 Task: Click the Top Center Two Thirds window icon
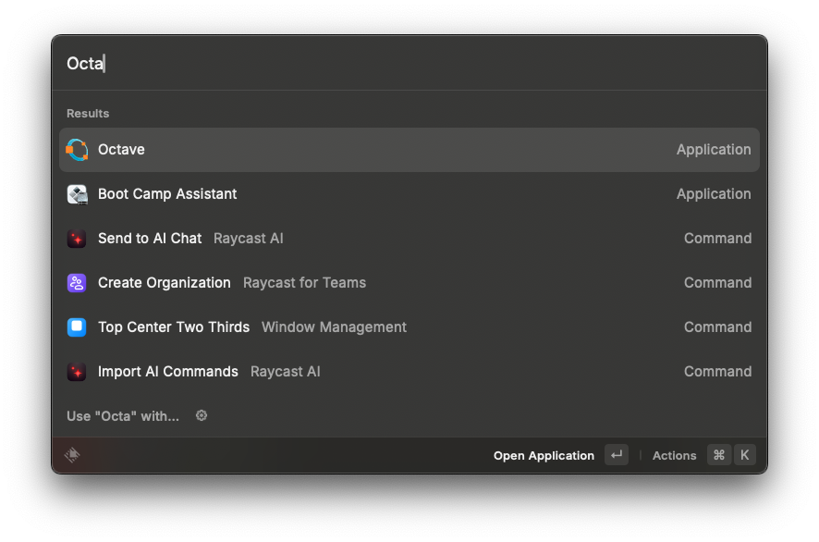click(x=77, y=327)
